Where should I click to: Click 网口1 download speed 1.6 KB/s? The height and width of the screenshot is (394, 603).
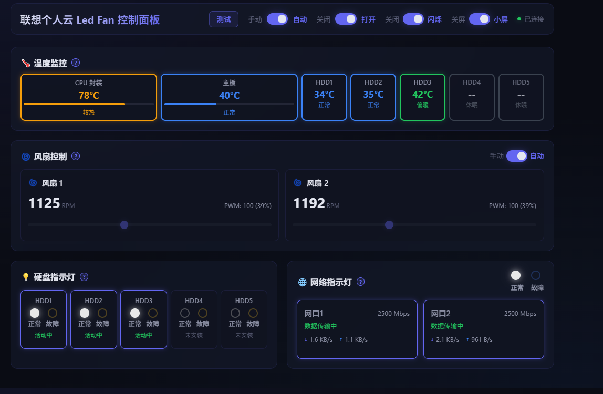(x=318, y=340)
